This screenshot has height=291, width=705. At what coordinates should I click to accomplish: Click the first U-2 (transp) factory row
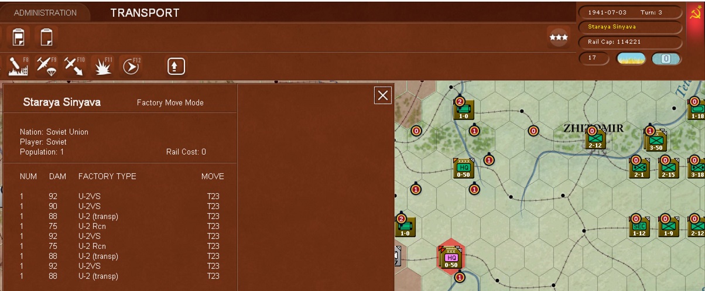tap(119, 216)
